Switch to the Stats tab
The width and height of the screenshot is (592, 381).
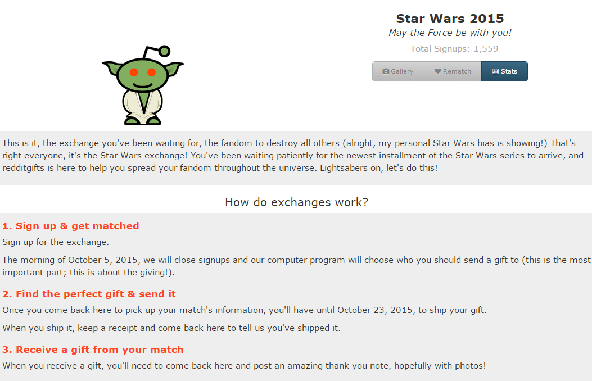(x=504, y=71)
